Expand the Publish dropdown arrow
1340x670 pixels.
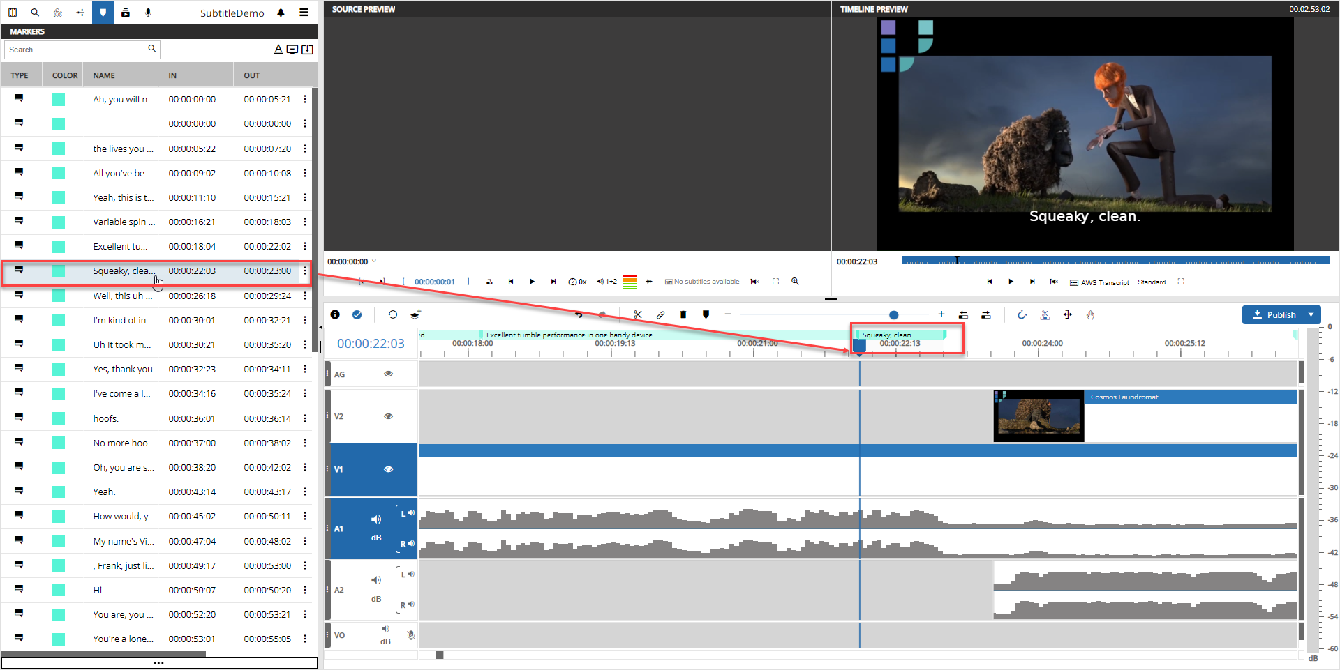click(x=1311, y=315)
